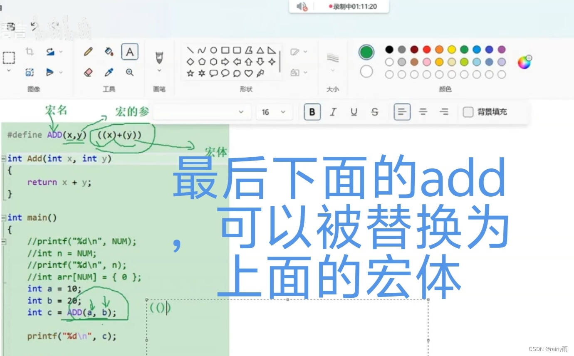The height and width of the screenshot is (356, 574).
Task: Select the Brushes tool
Action: [159, 57]
